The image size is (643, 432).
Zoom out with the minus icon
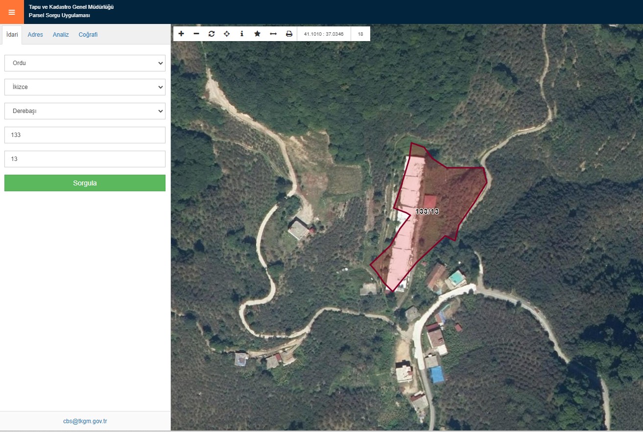click(196, 34)
